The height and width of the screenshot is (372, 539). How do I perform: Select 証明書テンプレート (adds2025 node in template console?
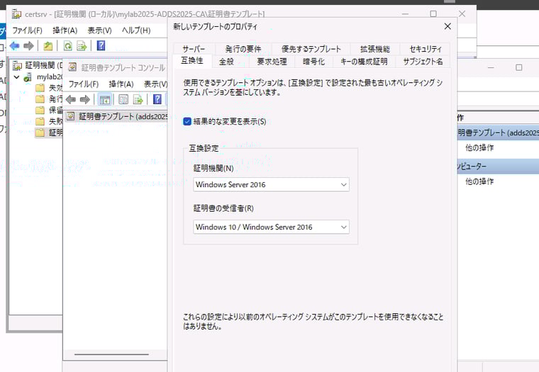point(117,116)
